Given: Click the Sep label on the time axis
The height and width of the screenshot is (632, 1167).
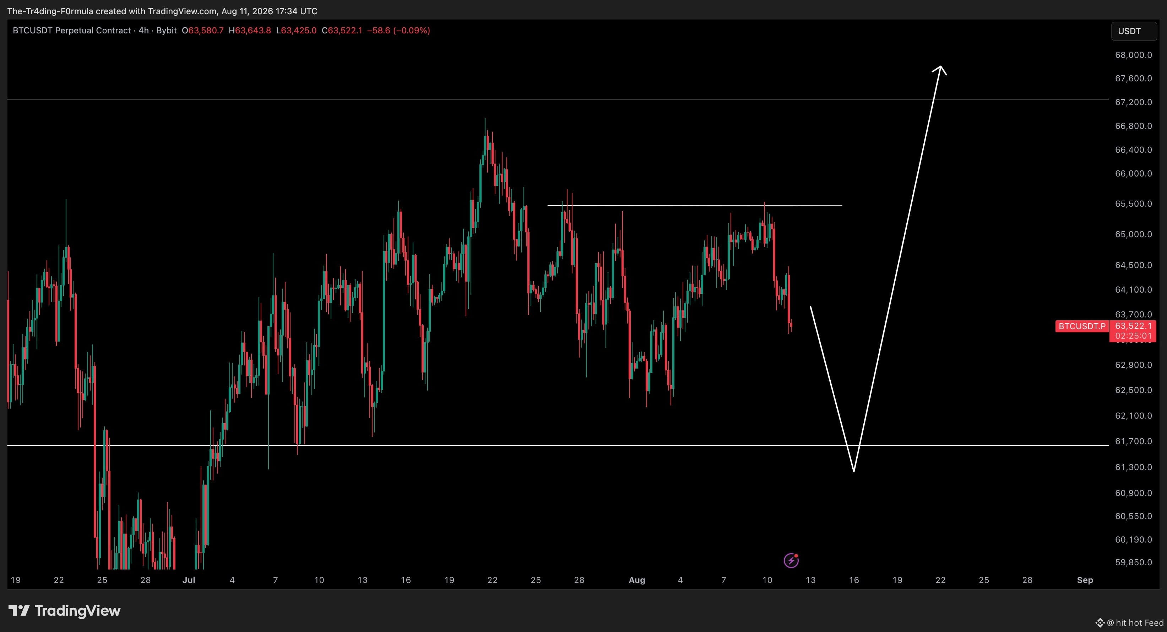Looking at the screenshot, I should pyautogui.click(x=1085, y=580).
